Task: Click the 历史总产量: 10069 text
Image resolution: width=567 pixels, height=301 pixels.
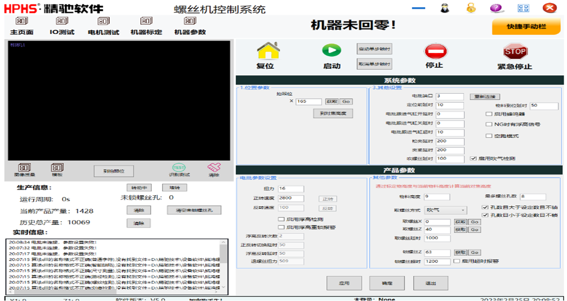Action: pos(55,223)
